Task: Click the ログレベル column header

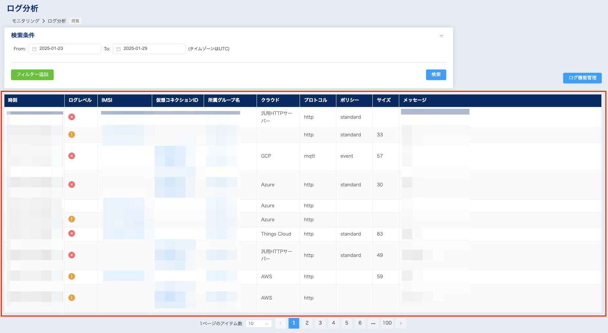Action: [80, 100]
